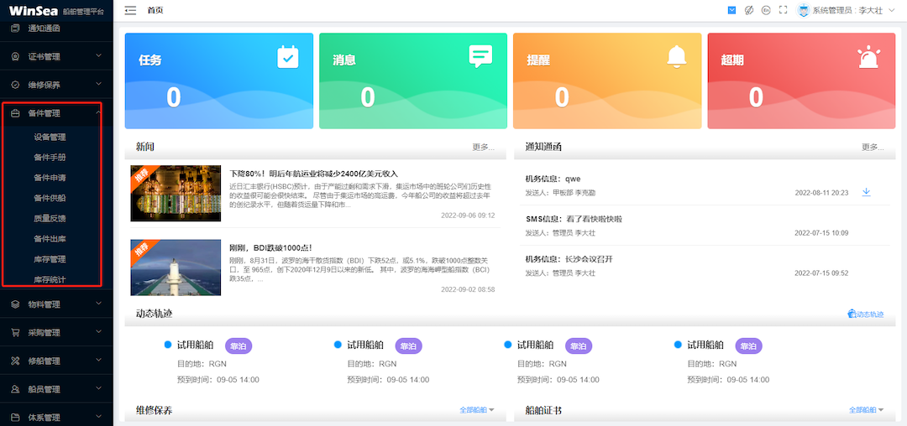This screenshot has width=907, height=426.
Task: Click the theme palette icon in header
Action: pyautogui.click(x=748, y=10)
